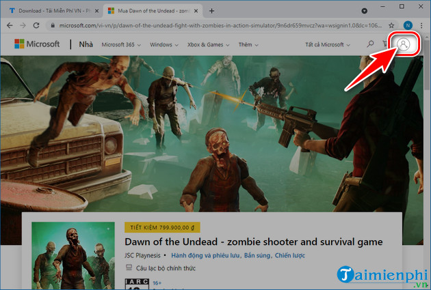Click the browser forward arrow
The image size is (431, 290).
point(23,25)
